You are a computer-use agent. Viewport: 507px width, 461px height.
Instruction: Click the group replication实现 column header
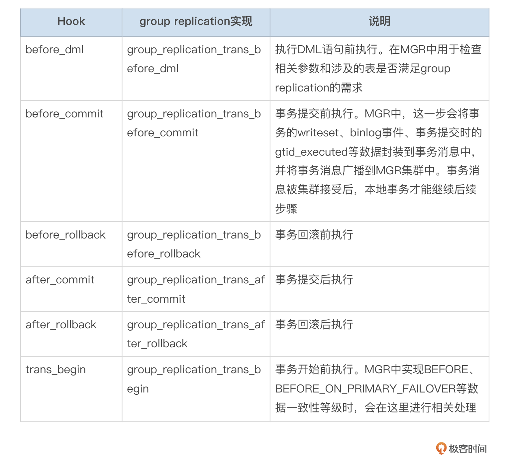(x=196, y=22)
